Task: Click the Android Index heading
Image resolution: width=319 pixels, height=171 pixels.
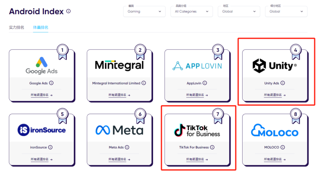Action: [x=36, y=11]
